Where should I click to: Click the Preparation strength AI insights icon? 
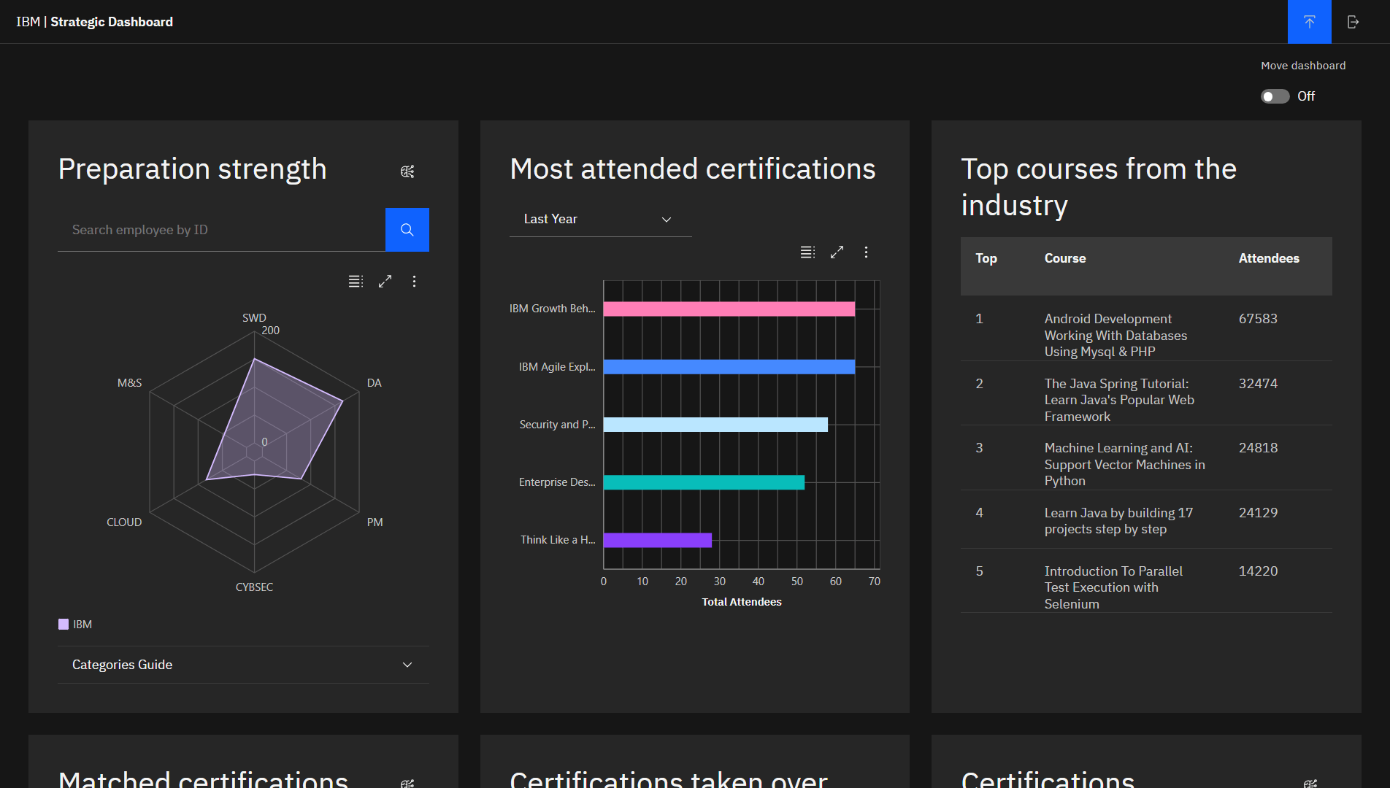pyautogui.click(x=407, y=171)
